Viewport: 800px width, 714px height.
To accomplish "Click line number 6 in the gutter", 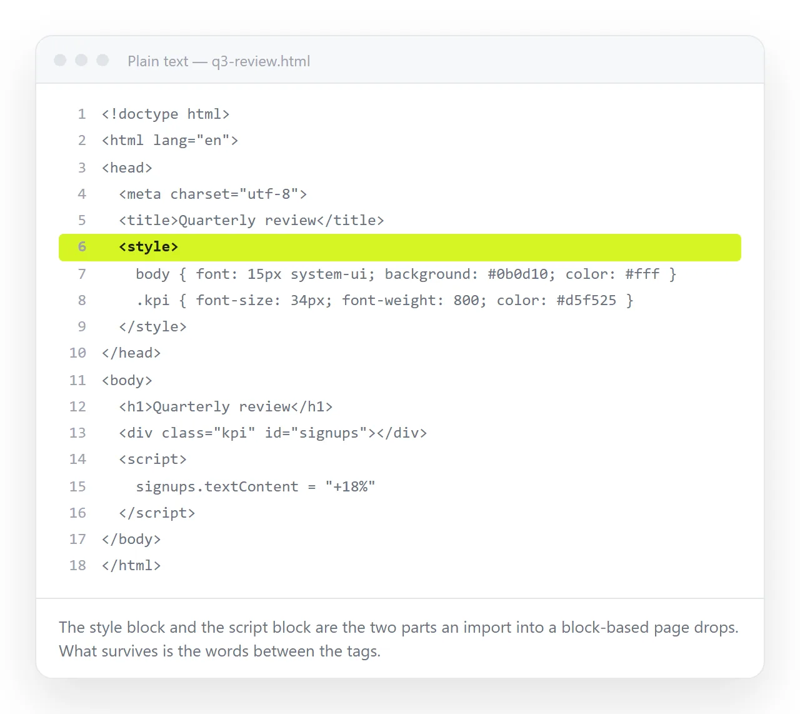I will pyautogui.click(x=82, y=247).
